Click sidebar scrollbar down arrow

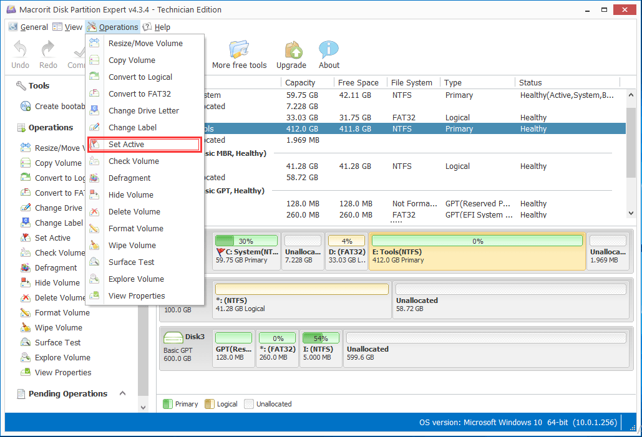coord(143,407)
